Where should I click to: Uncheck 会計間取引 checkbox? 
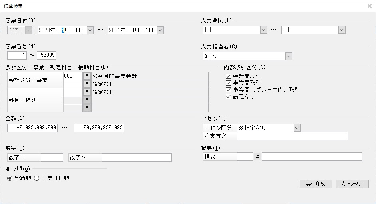(x=228, y=76)
